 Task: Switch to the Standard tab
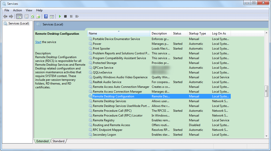coord(58,141)
